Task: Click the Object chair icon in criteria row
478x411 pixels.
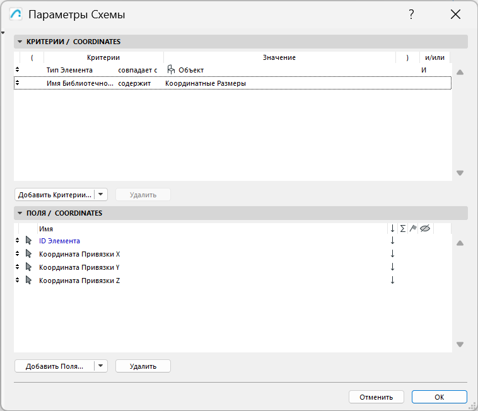Action: pos(170,70)
